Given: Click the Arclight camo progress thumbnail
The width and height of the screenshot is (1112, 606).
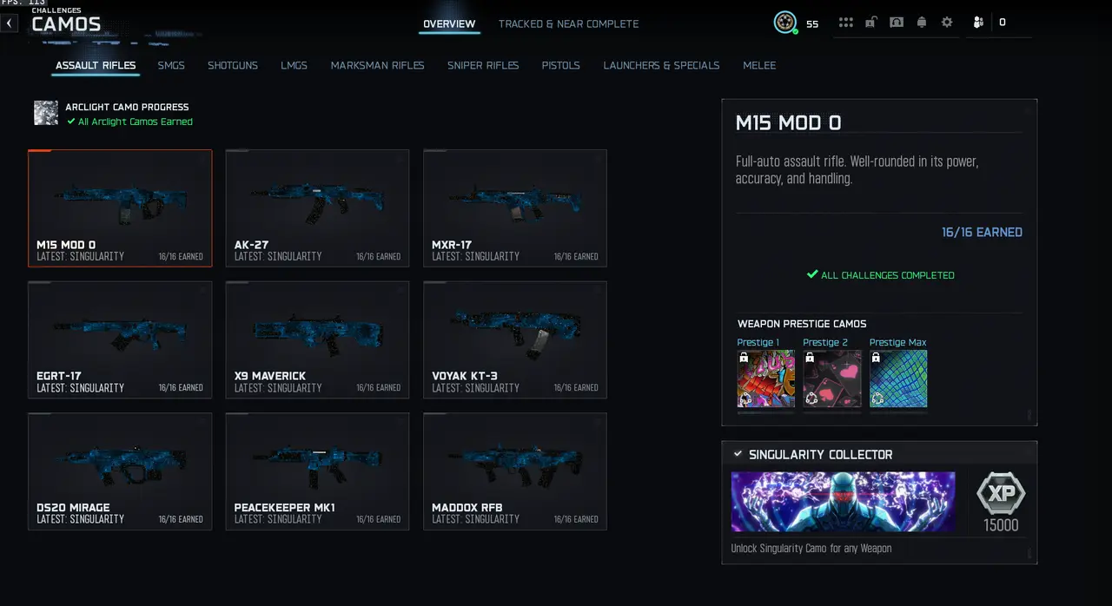Looking at the screenshot, I should point(46,113).
